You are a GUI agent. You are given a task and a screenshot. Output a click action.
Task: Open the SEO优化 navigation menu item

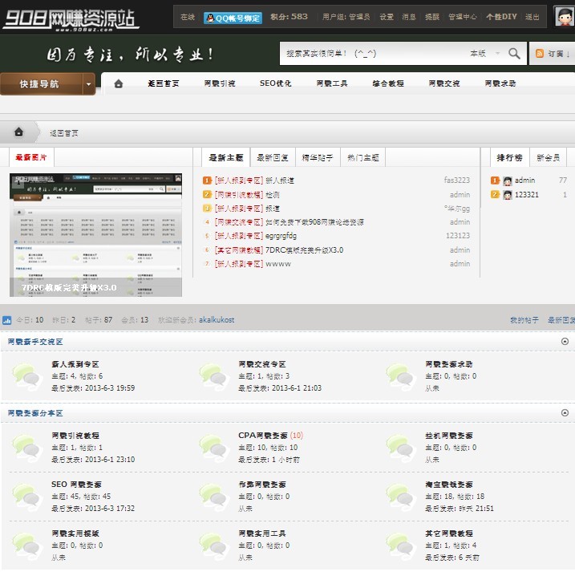point(275,83)
